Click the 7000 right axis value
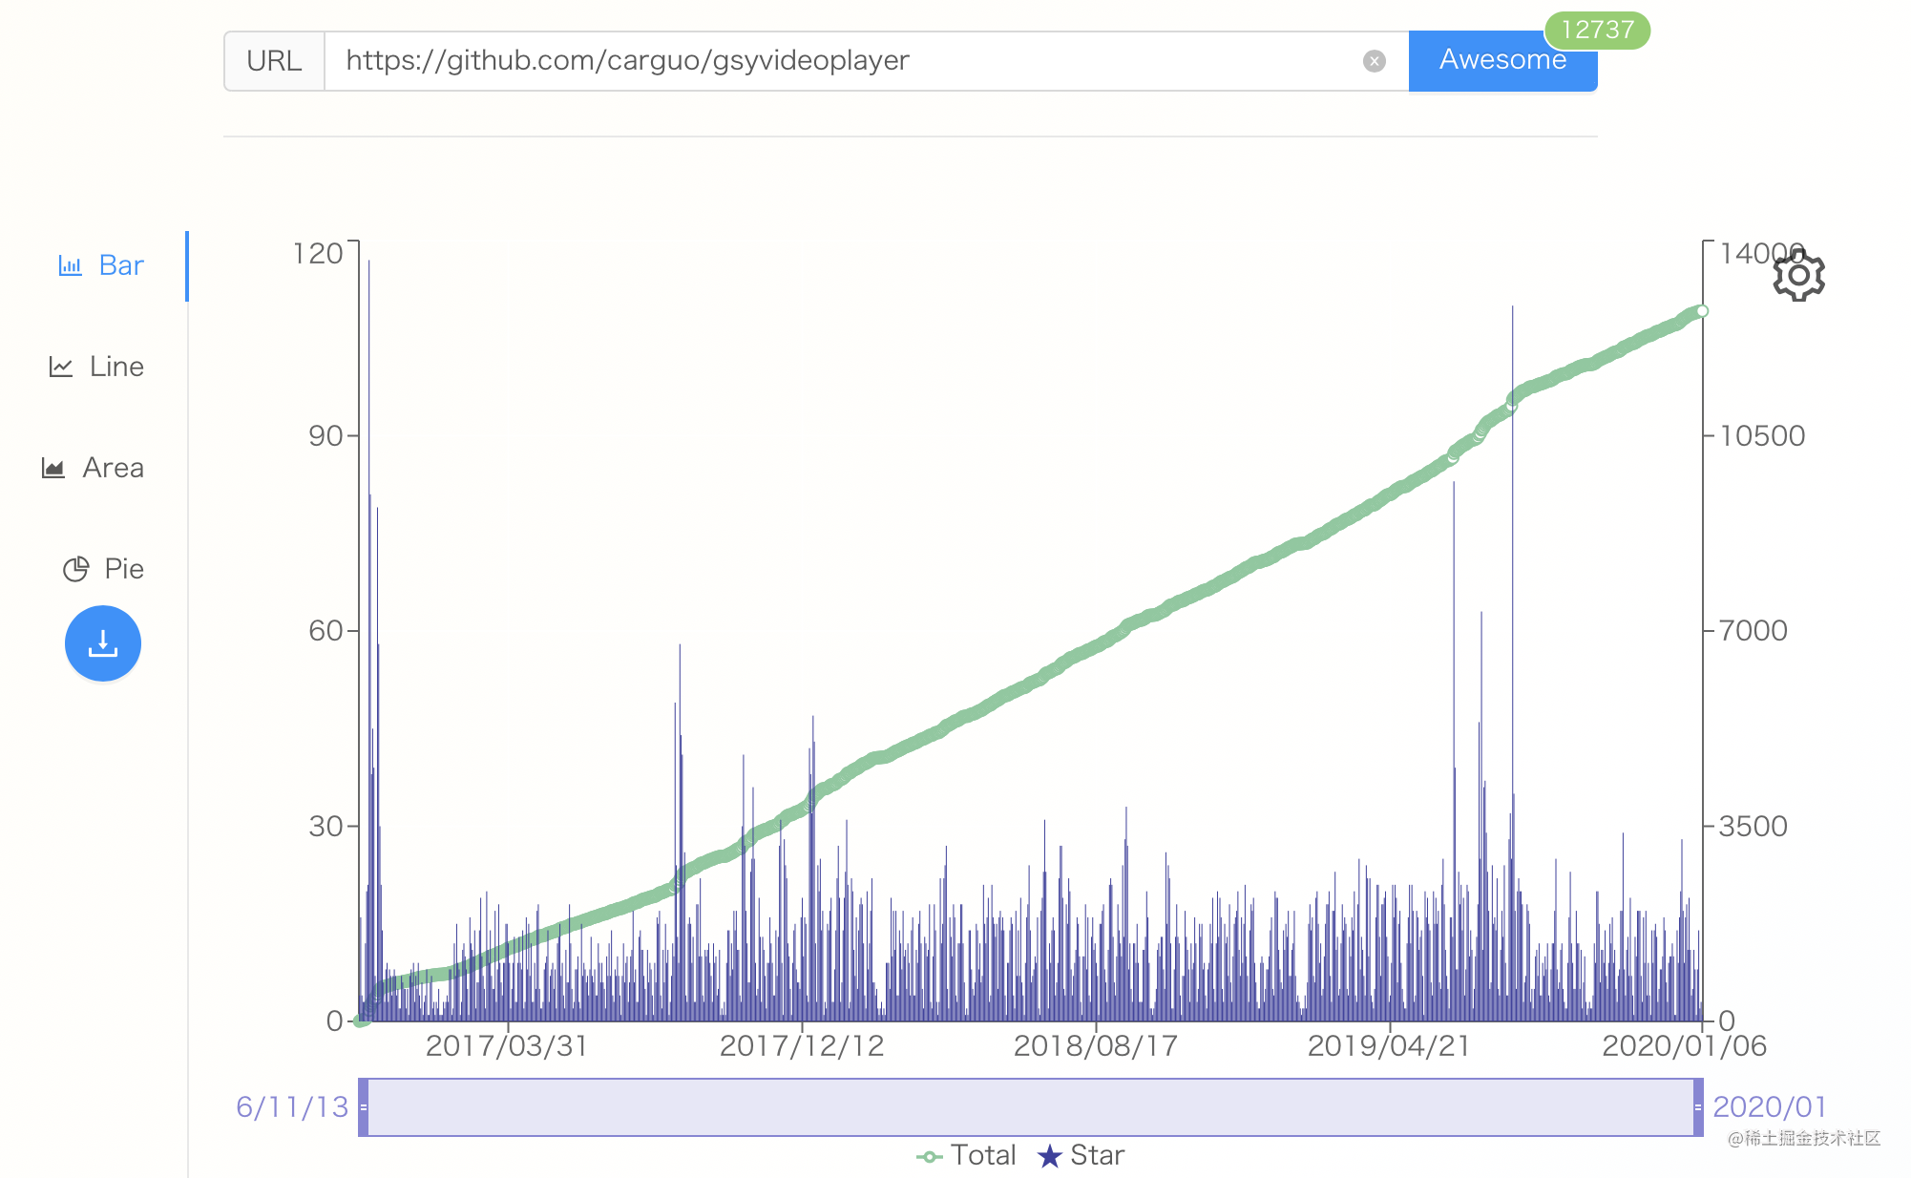1911x1178 pixels. pos(1753,631)
